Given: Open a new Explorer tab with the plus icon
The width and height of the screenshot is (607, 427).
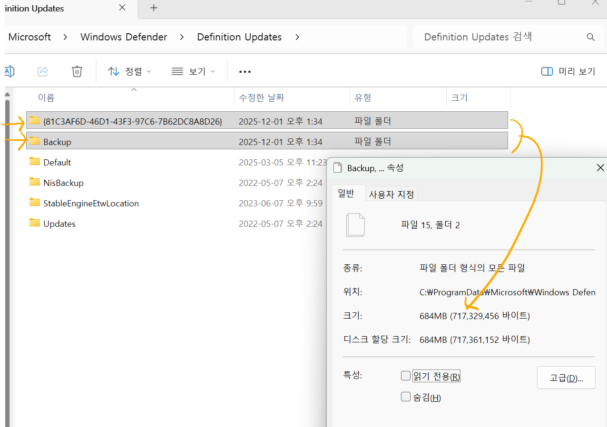Looking at the screenshot, I should point(153,8).
